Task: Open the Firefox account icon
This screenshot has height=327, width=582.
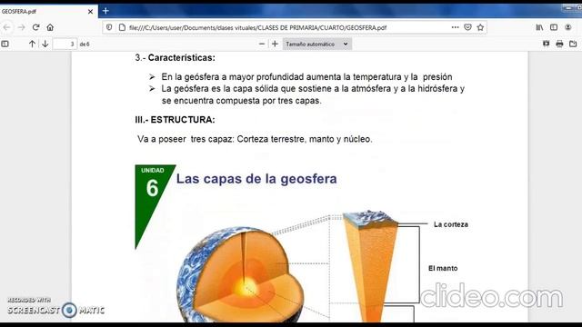Action: [567, 27]
